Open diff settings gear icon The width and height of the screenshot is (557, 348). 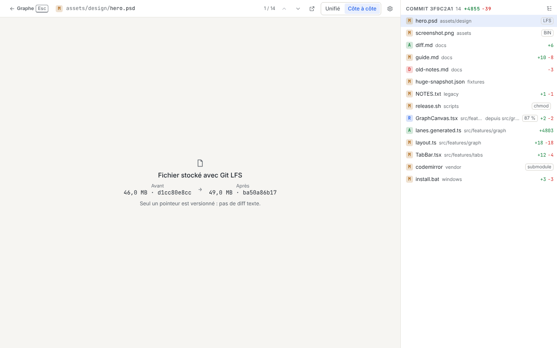[x=390, y=9]
